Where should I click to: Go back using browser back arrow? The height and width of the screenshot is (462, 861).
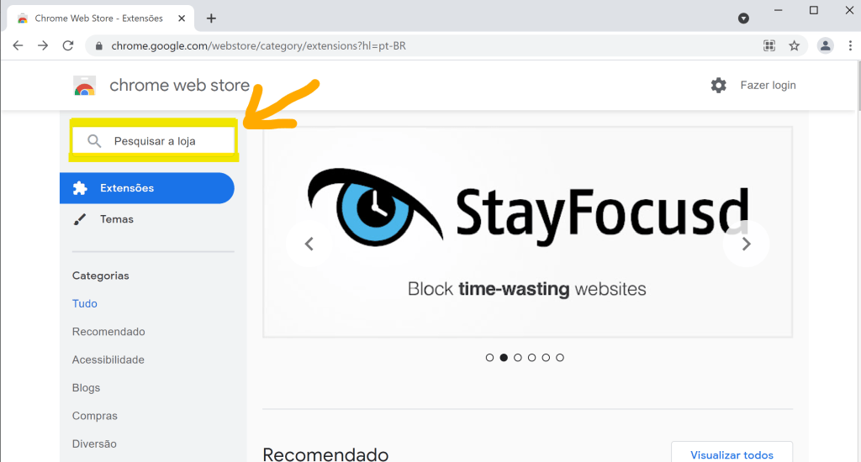18,45
